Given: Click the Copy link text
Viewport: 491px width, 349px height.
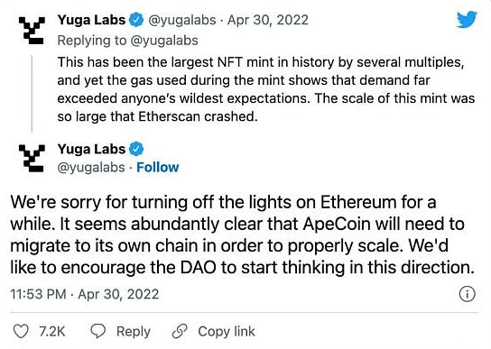Looking at the screenshot, I should click(227, 332).
